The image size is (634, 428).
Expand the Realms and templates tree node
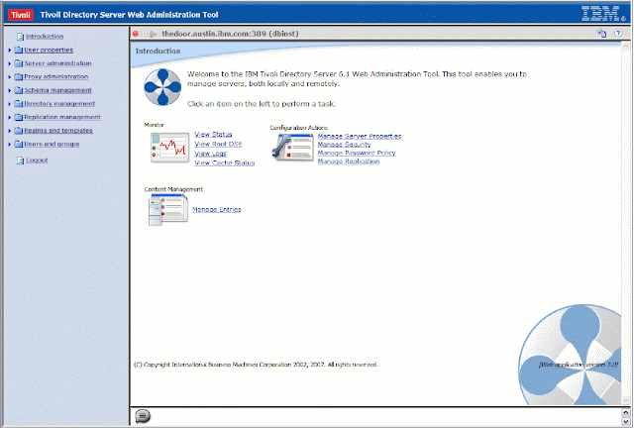point(10,131)
